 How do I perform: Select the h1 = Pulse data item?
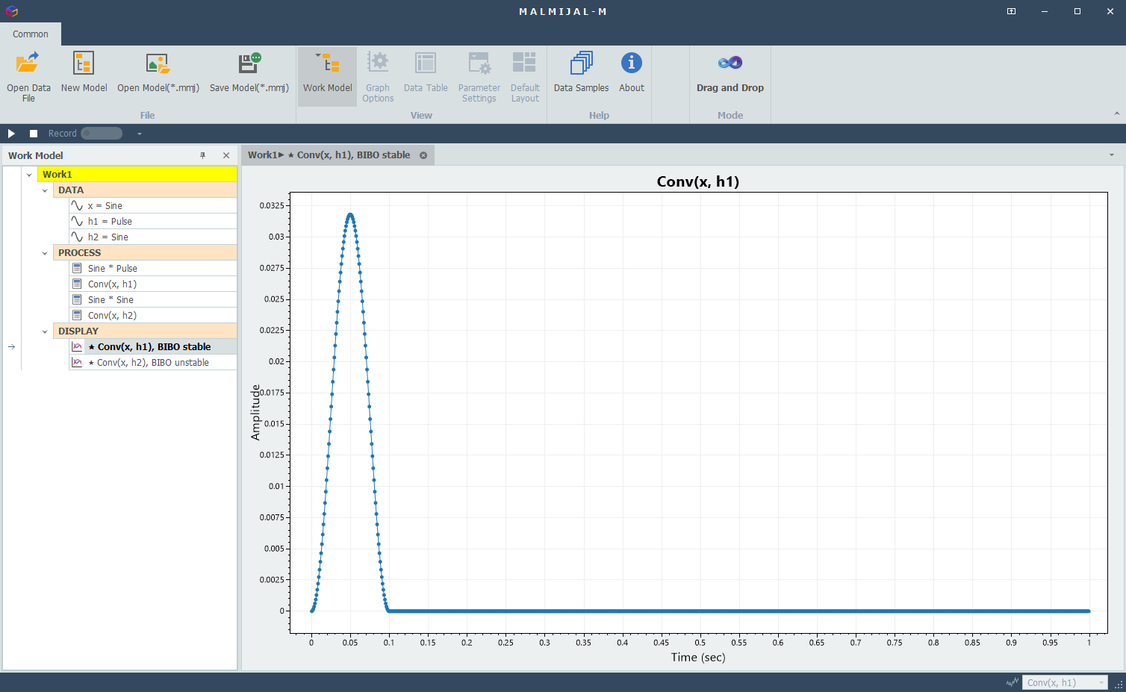pos(153,222)
